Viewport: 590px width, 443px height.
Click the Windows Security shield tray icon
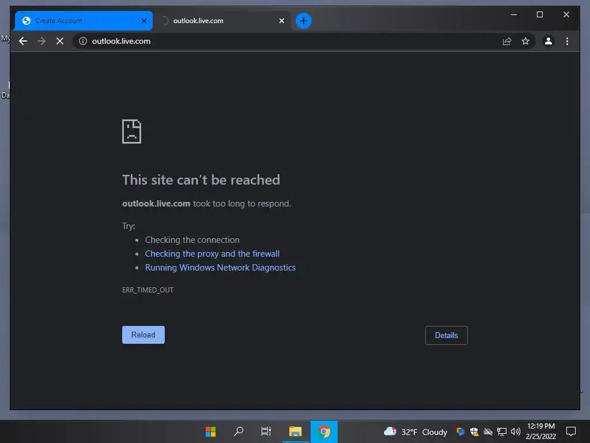[474, 431]
